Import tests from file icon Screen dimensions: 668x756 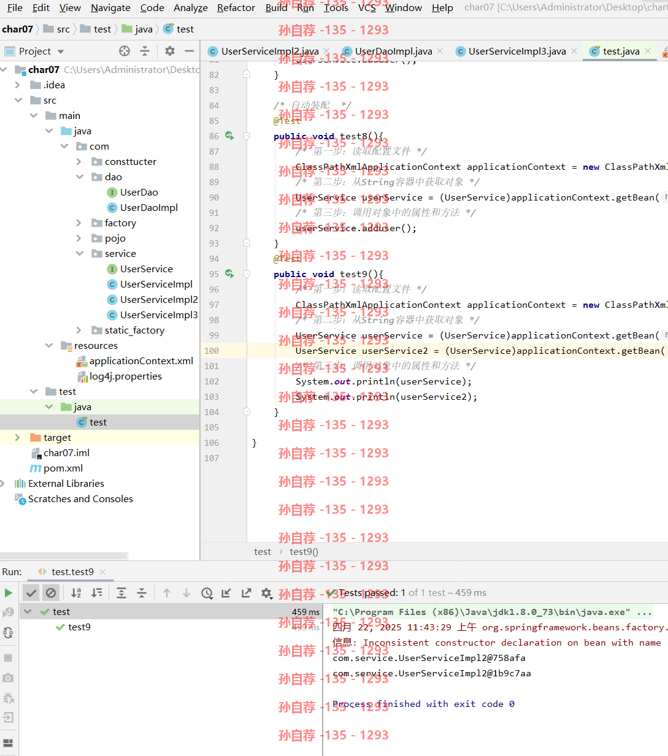coord(226,593)
